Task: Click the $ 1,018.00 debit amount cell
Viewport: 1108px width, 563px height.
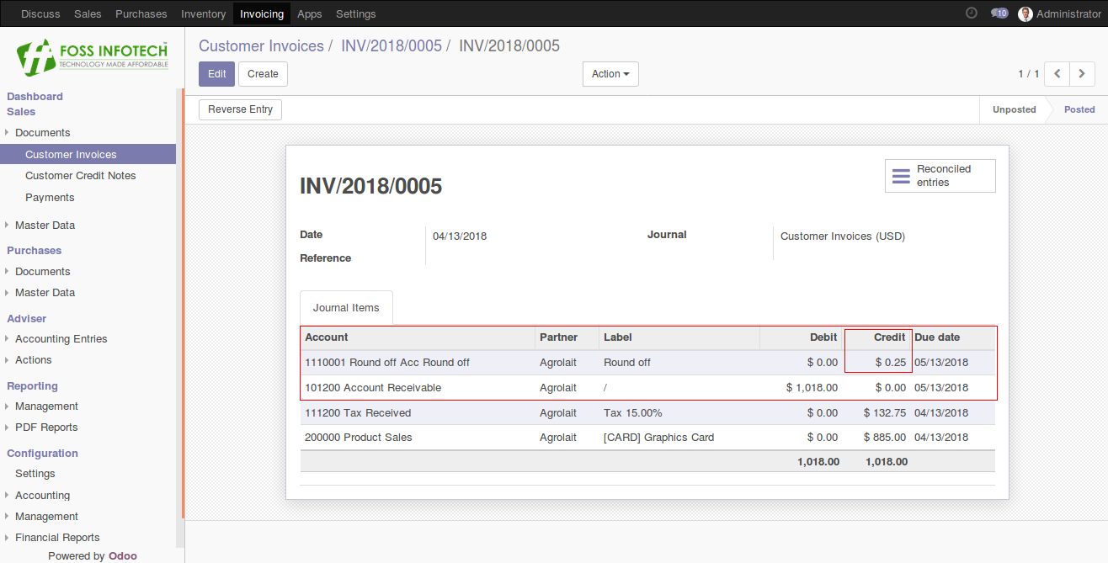Action: (812, 388)
